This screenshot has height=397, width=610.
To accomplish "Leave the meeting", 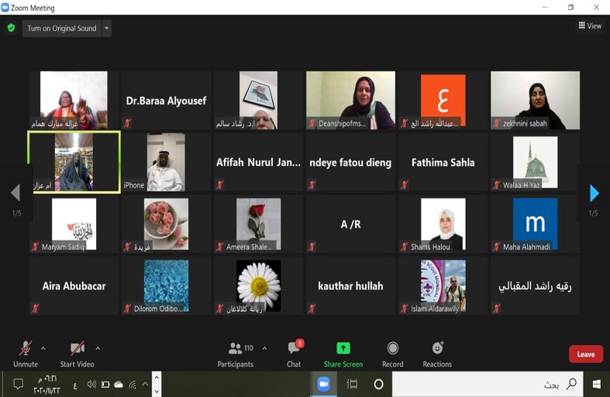I will (x=585, y=354).
